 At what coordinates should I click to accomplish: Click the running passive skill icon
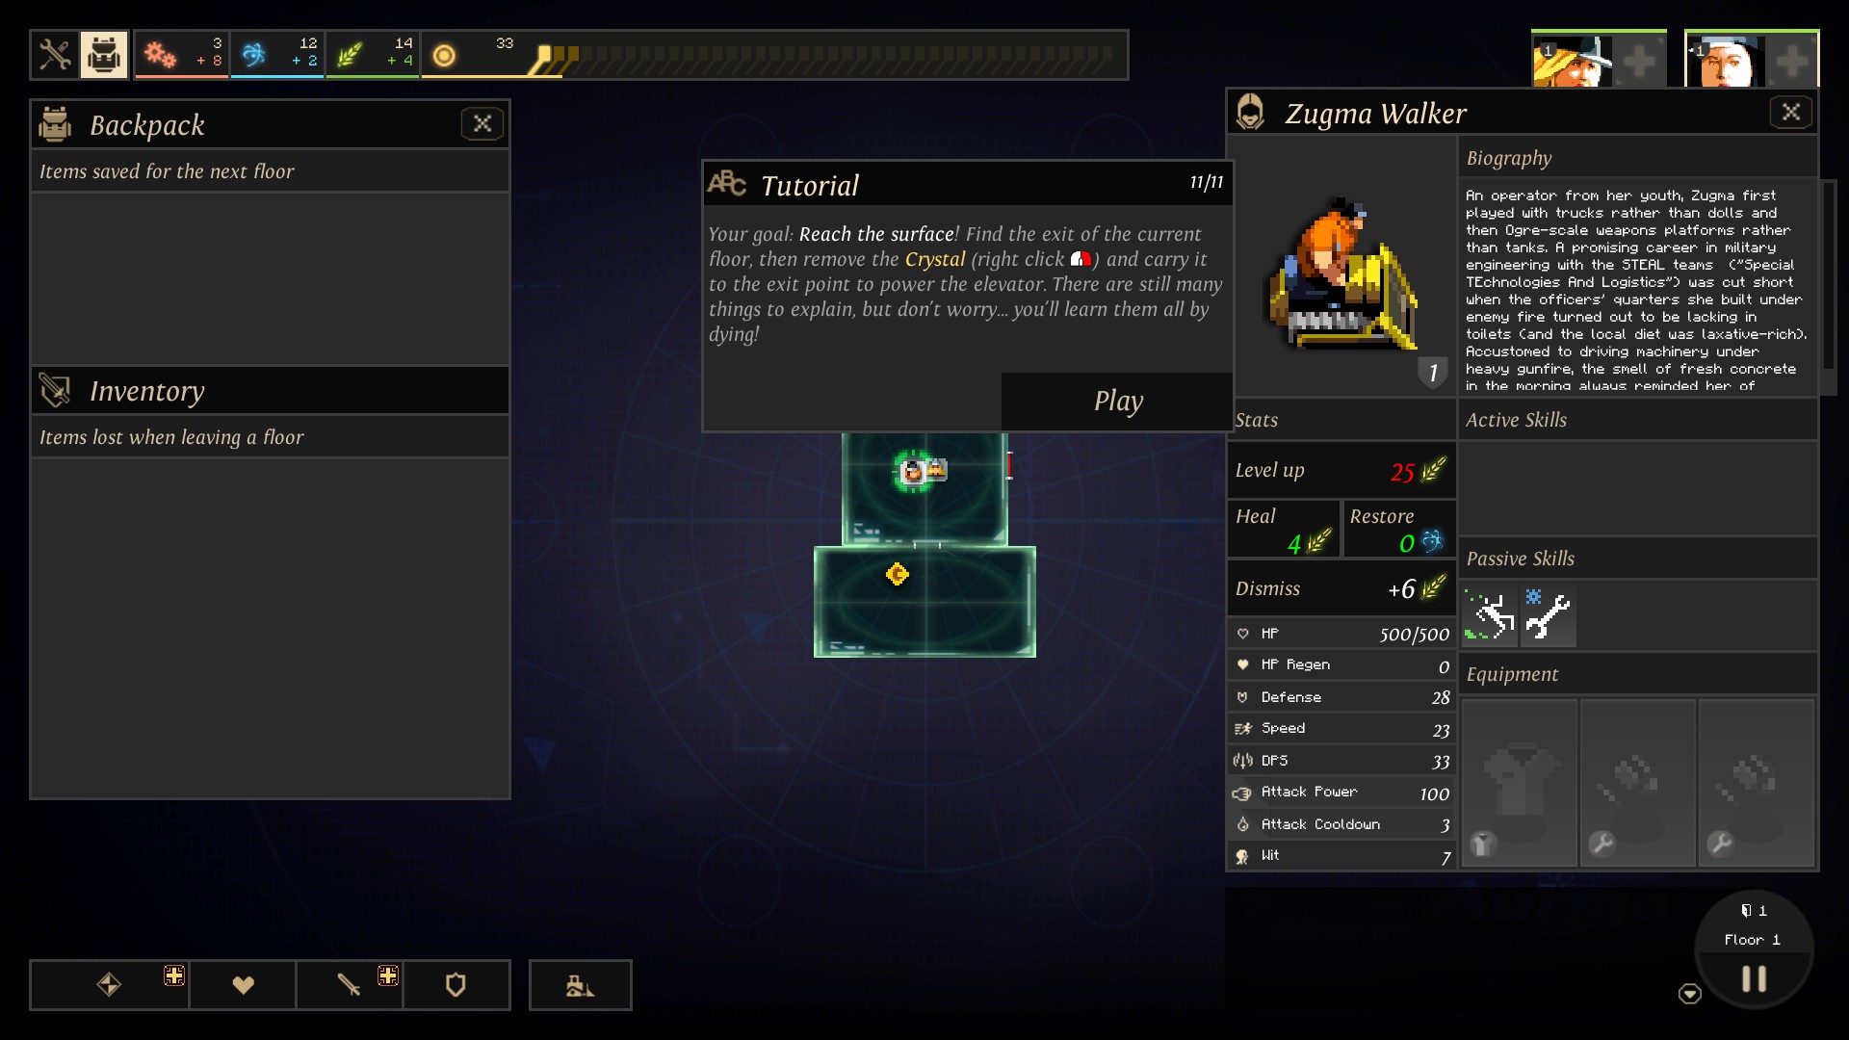[x=1489, y=616]
